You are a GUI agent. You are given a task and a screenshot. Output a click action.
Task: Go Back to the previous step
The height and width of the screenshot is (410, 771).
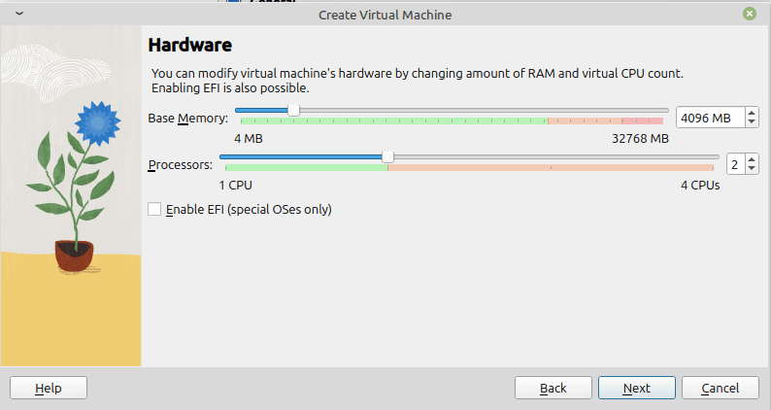(x=553, y=388)
